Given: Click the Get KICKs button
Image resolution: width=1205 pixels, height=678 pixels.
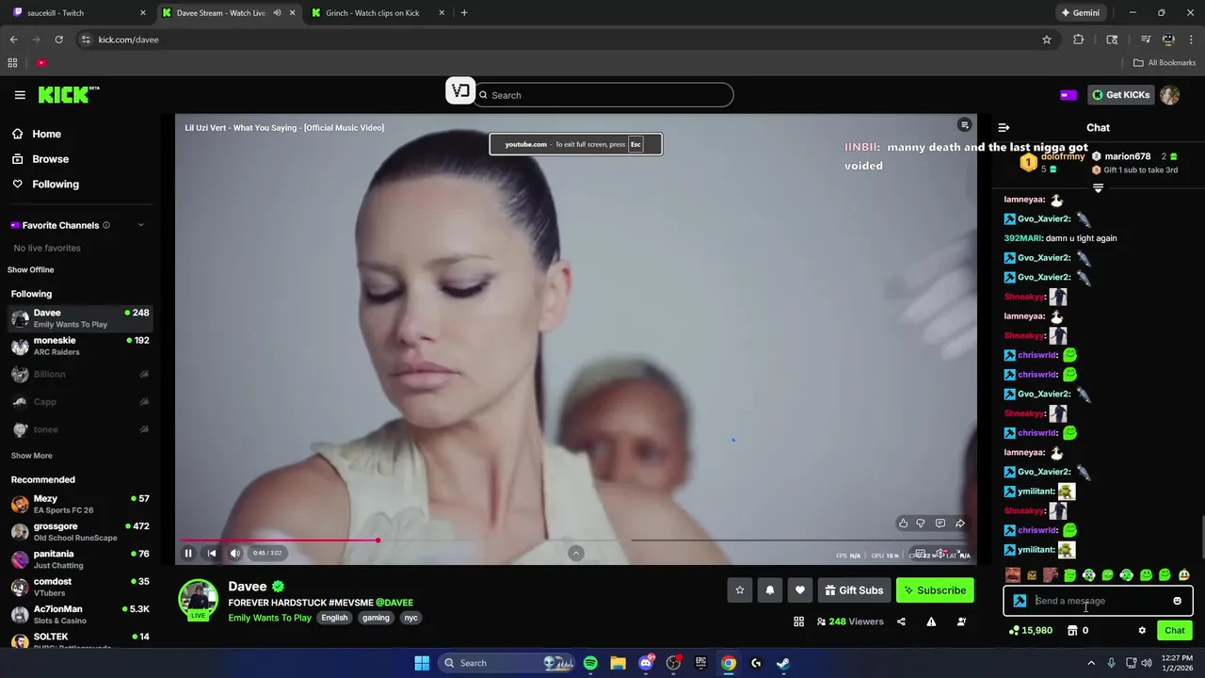Looking at the screenshot, I should coord(1120,95).
